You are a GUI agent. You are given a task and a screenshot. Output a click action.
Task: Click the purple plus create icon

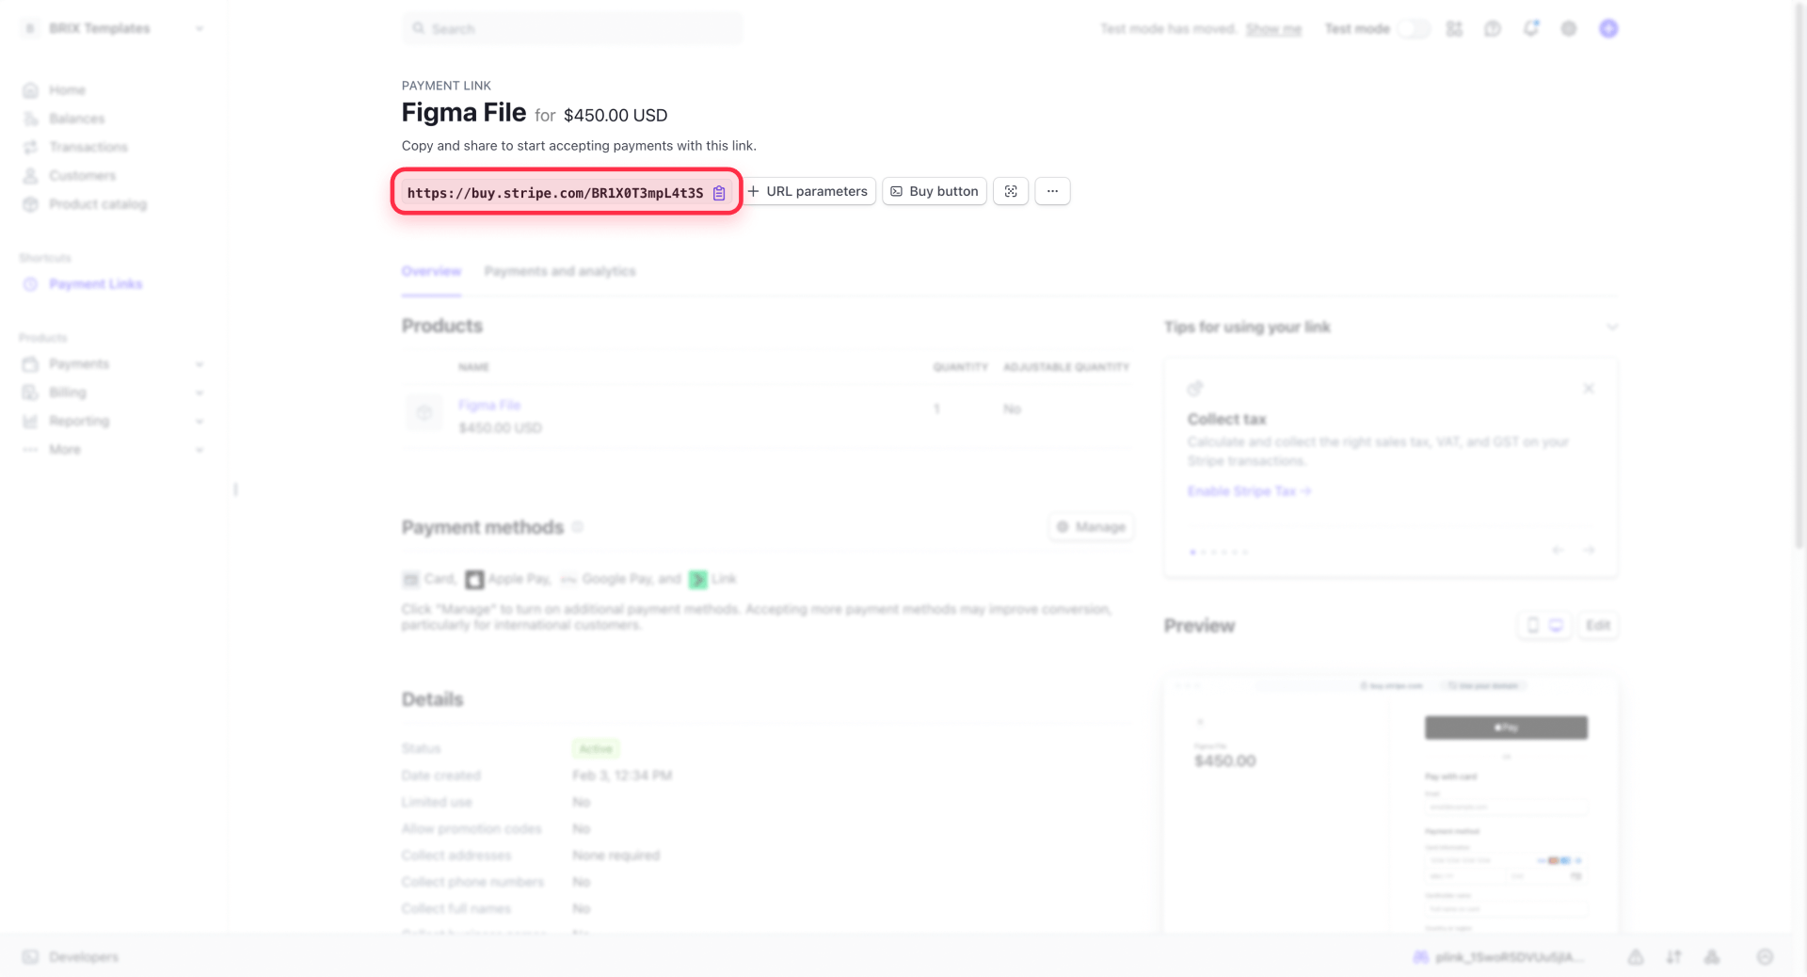tap(1608, 29)
